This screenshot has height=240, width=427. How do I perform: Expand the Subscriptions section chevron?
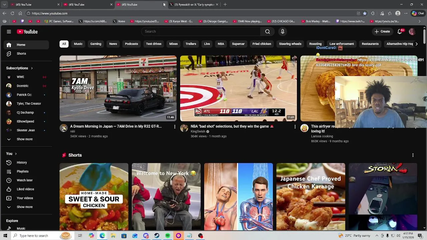[32, 68]
